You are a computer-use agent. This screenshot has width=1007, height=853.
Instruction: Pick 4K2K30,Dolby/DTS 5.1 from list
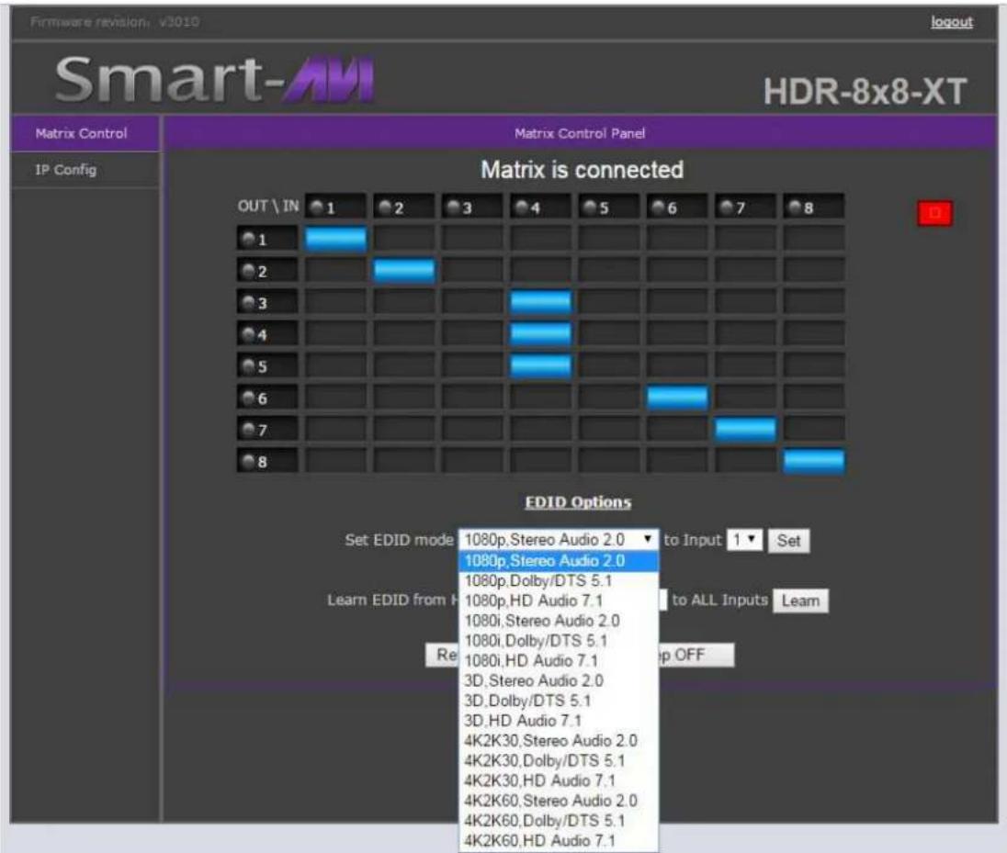click(558, 760)
